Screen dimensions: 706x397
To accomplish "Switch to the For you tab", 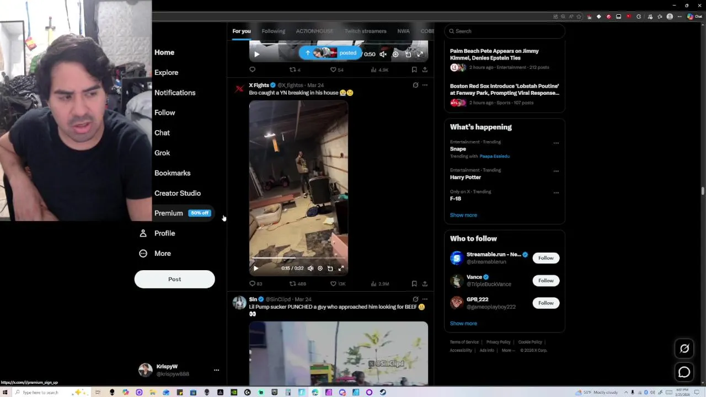I will tap(242, 31).
